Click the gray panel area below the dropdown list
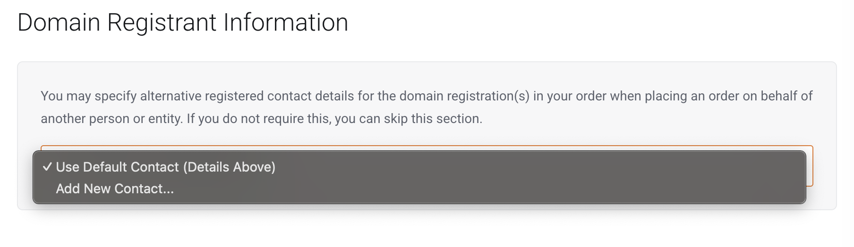 point(425,207)
